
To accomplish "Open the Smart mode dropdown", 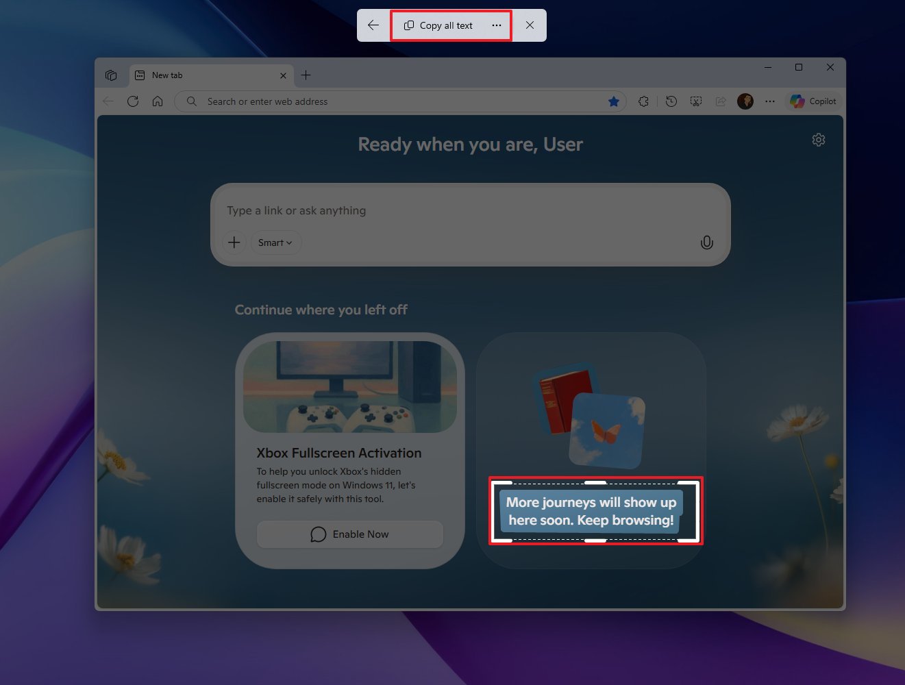I will pyautogui.click(x=275, y=242).
